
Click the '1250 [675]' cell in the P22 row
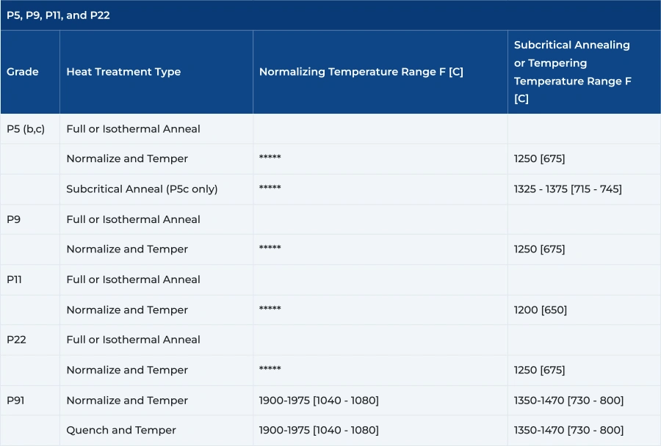[x=539, y=370]
